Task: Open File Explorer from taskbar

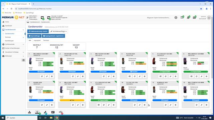Action: click(x=51, y=118)
